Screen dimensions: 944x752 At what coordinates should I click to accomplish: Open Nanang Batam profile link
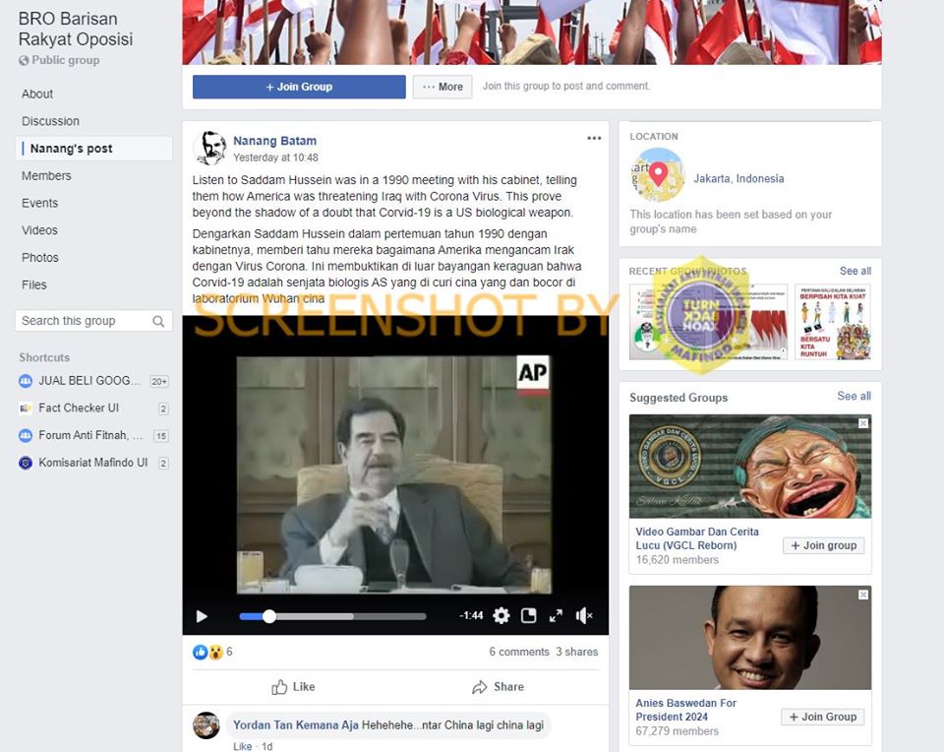click(x=274, y=141)
